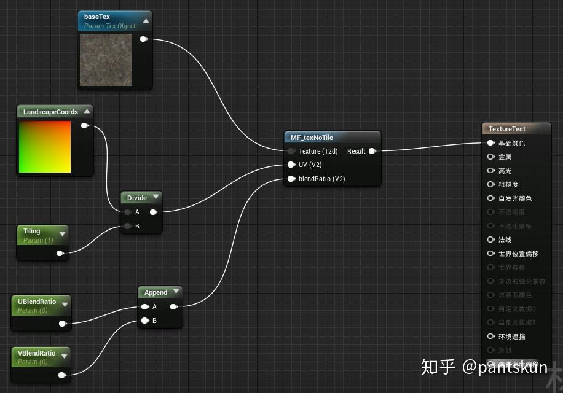Click the 法线 input pin
Viewport: 563px width, 393px height.
(491, 239)
